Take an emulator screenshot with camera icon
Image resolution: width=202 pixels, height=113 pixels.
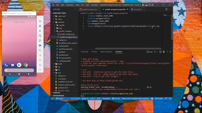tap(40, 46)
